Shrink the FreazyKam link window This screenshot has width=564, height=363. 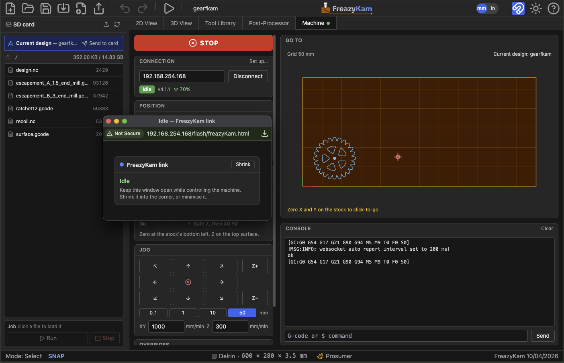pos(243,164)
